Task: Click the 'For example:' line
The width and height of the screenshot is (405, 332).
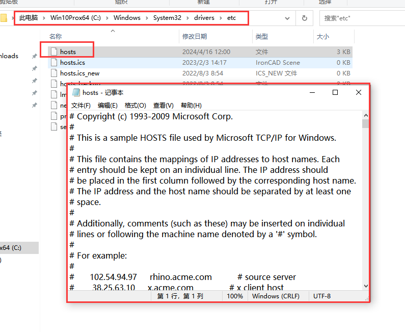Action: pos(98,256)
